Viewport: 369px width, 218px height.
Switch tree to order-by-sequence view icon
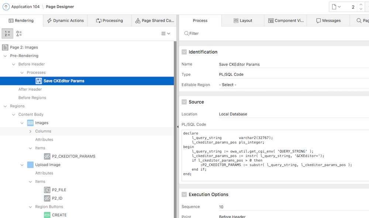click(8, 34)
